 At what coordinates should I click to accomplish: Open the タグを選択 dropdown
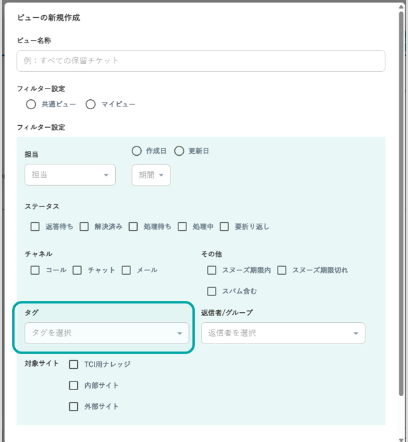pos(106,333)
